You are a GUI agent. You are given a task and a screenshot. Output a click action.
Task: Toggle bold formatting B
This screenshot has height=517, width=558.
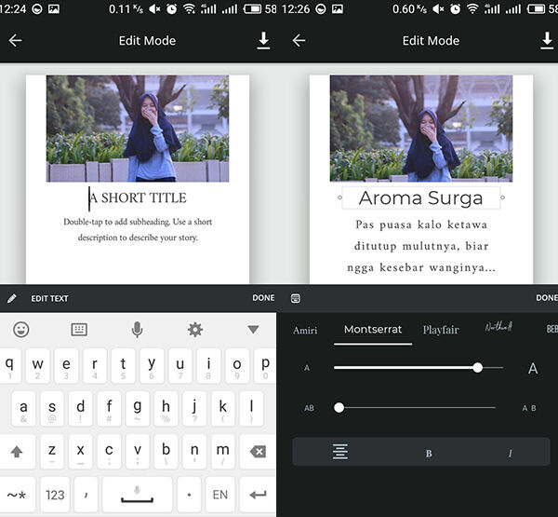[429, 453]
